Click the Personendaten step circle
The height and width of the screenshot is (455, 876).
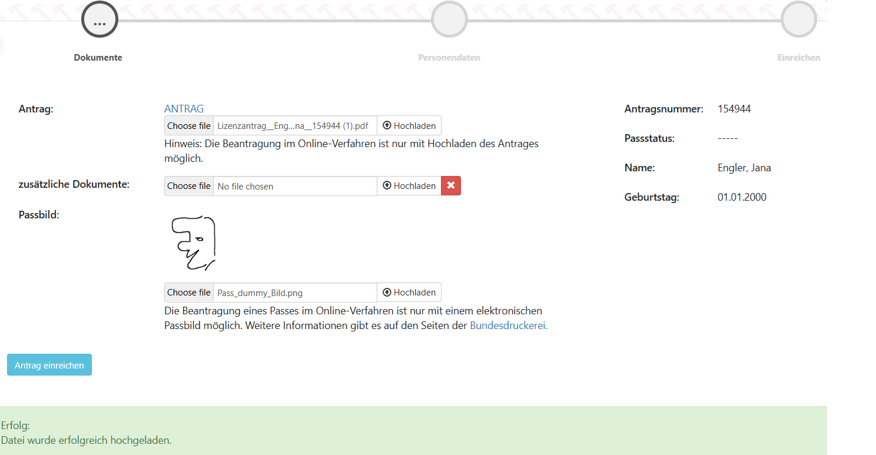[449, 20]
